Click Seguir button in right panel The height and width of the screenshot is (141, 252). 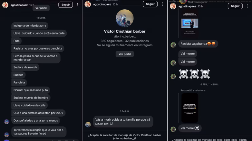[235, 6]
